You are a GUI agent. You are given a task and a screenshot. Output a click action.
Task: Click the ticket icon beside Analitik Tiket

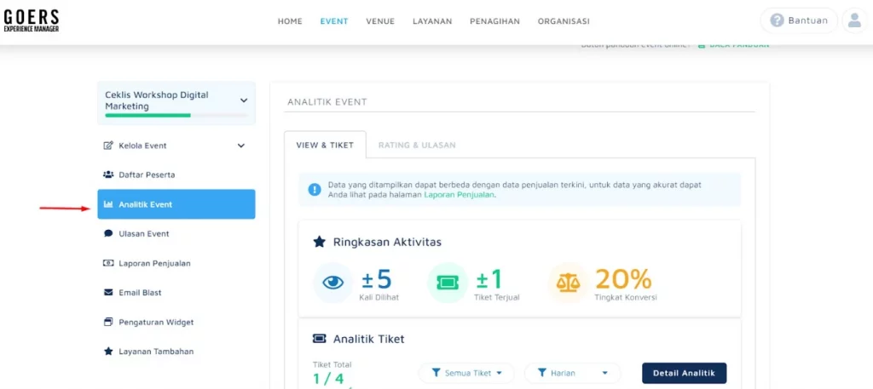[319, 338]
